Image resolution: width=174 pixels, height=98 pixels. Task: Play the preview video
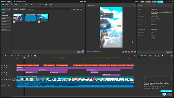click(111, 52)
